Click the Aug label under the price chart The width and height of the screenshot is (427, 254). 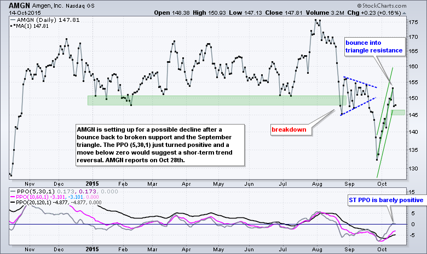pyautogui.click(x=317, y=184)
